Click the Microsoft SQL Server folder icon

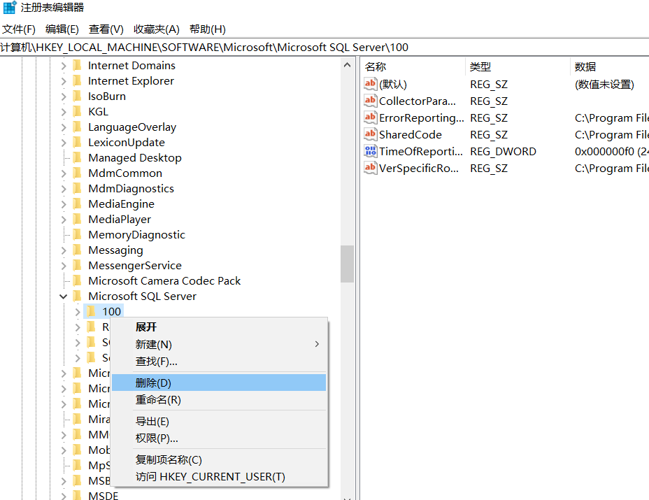pyautogui.click(x=77, y=296)
